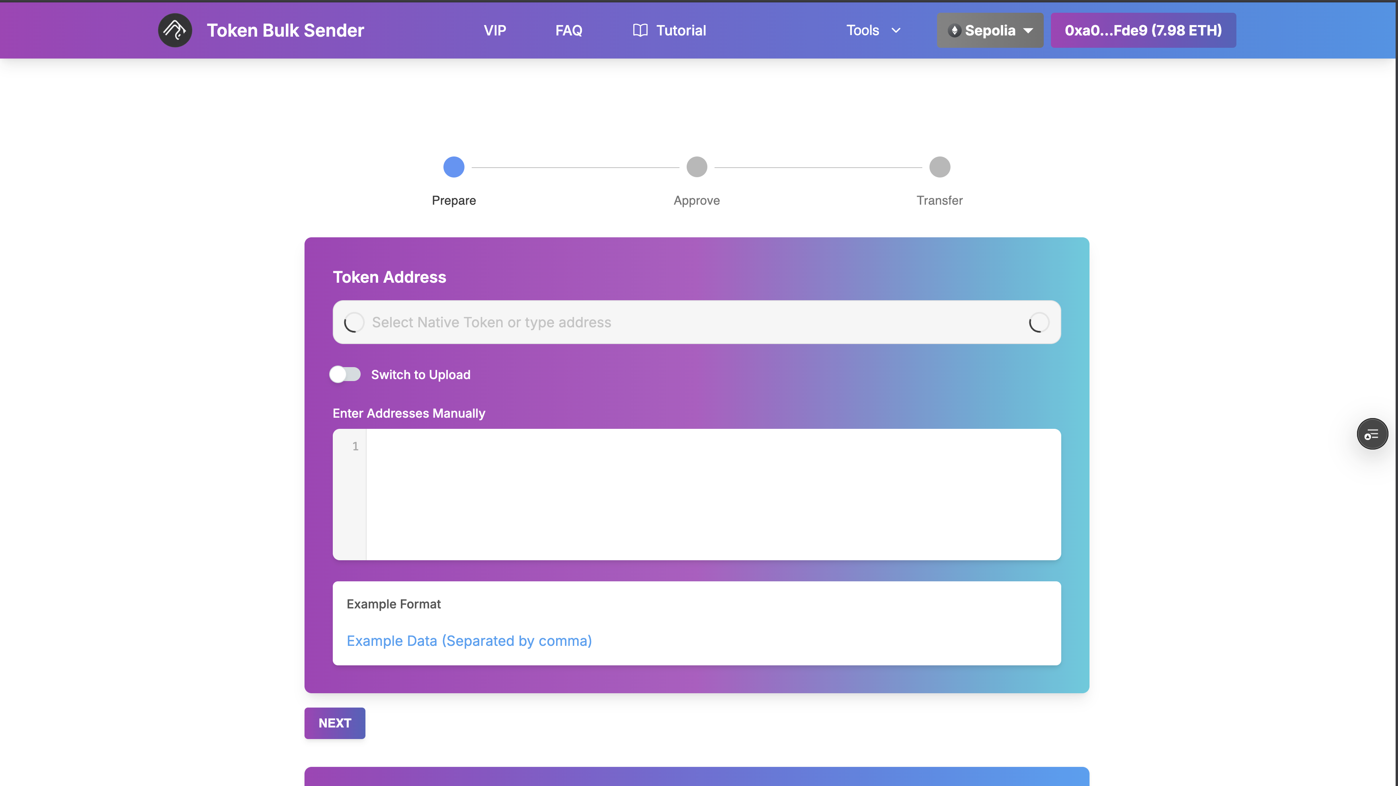Select the blue Prepare step circle
Image resolution: width=1398 pixels, height=786 pixels.
454,167
